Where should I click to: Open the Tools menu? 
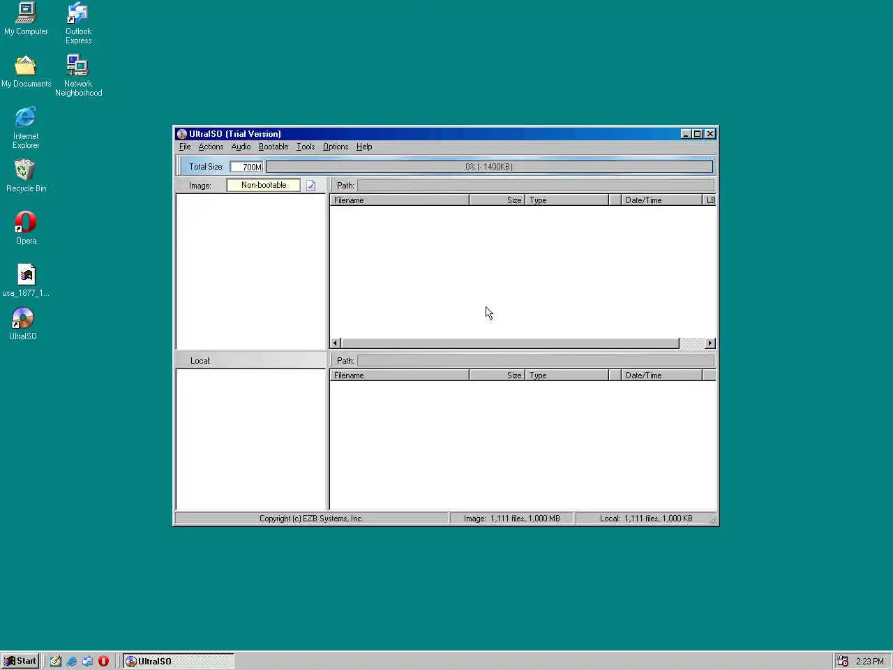pos(306,147)
